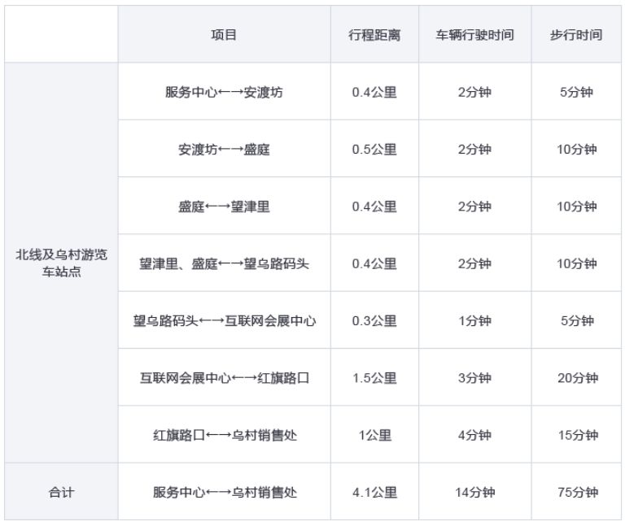Select 望乌路码头←→互联网会展中心 cell
The height and width of the screenshot is (526, 625).
point(224,320)
